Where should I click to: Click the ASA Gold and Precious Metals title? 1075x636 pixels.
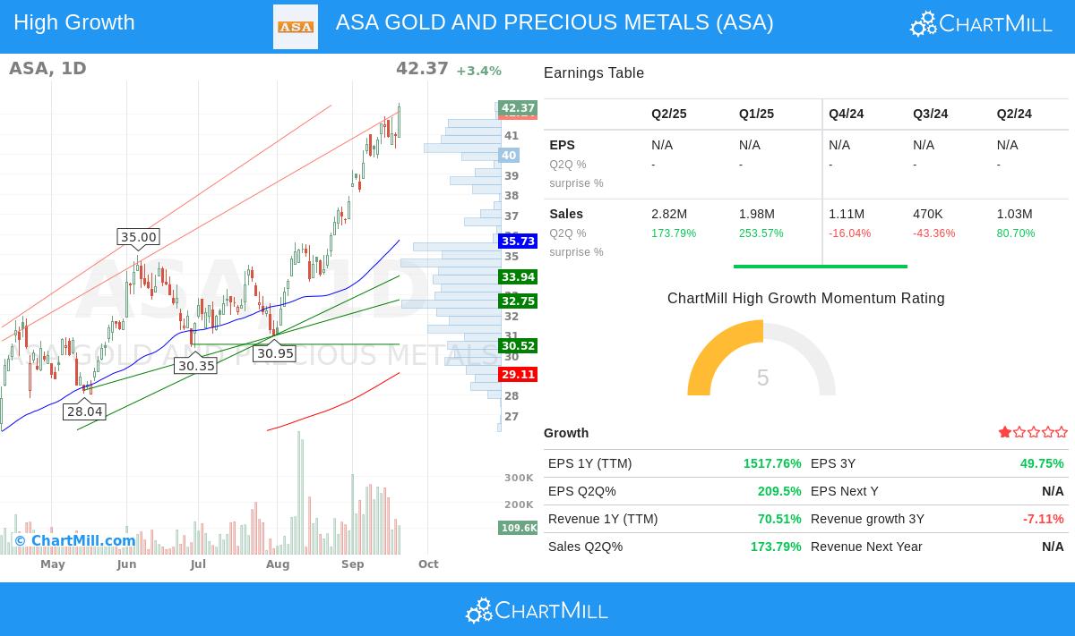[555, 22]
